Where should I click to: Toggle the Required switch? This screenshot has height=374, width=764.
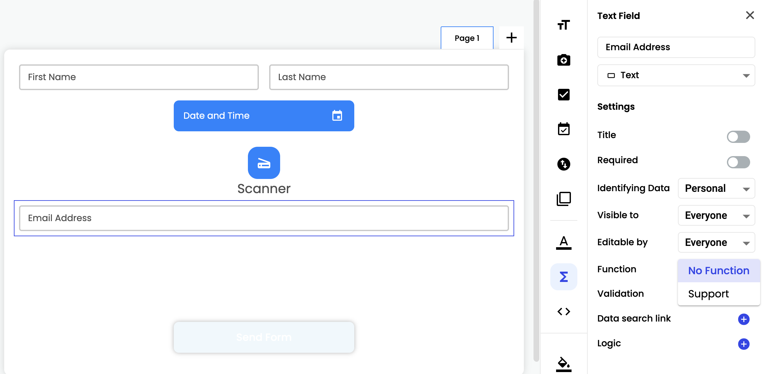tap(738, 162)
